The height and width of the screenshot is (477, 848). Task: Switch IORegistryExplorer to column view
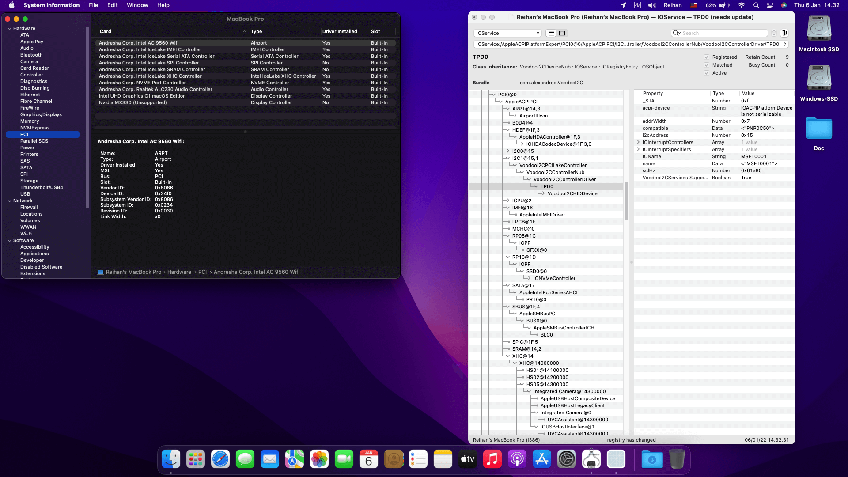pos(562,33)
